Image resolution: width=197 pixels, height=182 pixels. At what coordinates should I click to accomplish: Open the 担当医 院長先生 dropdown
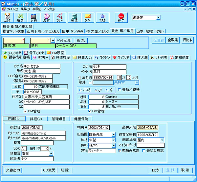[x=113, y=134]
